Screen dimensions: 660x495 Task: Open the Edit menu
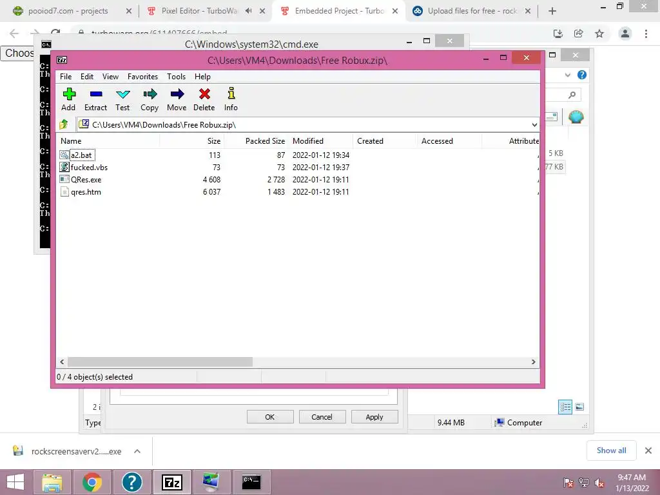(x=87, y=77)
